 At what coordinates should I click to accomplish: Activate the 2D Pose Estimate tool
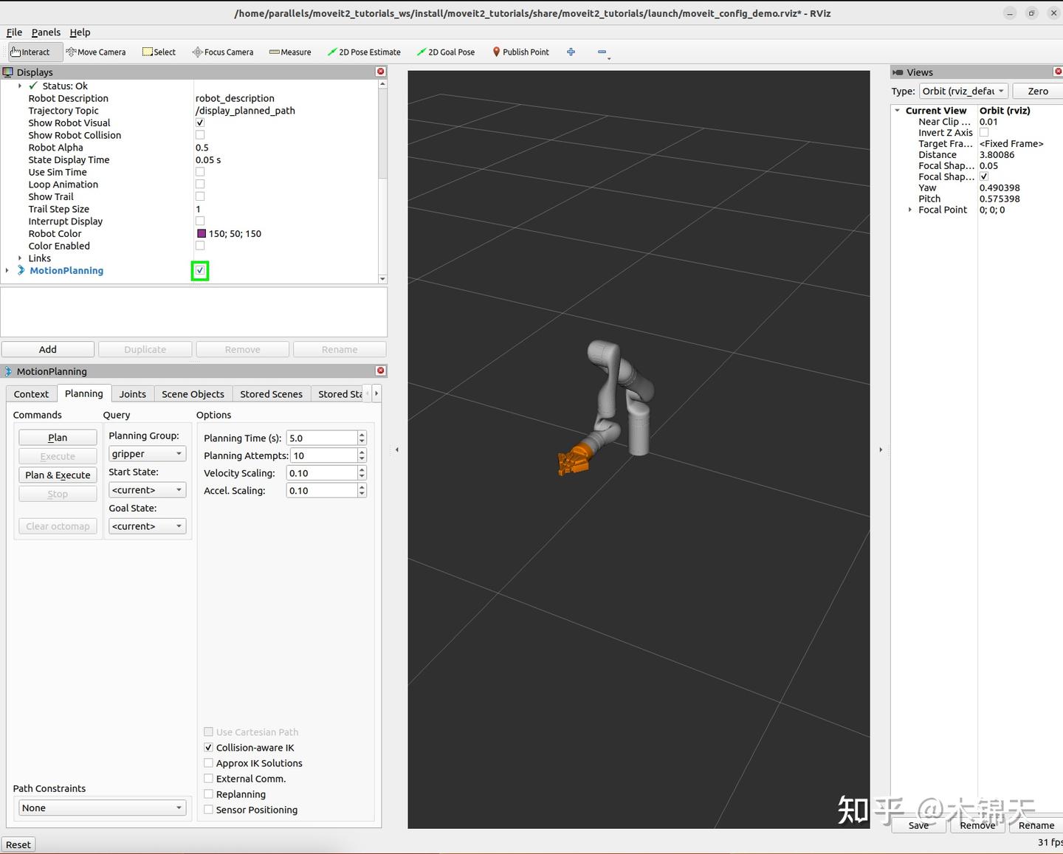point(364,52)
